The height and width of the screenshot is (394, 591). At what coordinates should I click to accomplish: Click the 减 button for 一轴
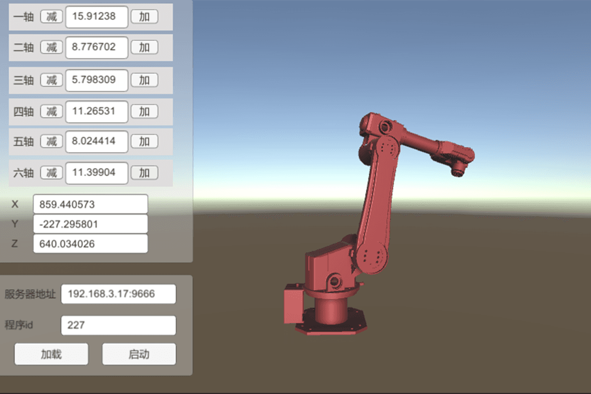pyautogui.click(x=51, y=16)
